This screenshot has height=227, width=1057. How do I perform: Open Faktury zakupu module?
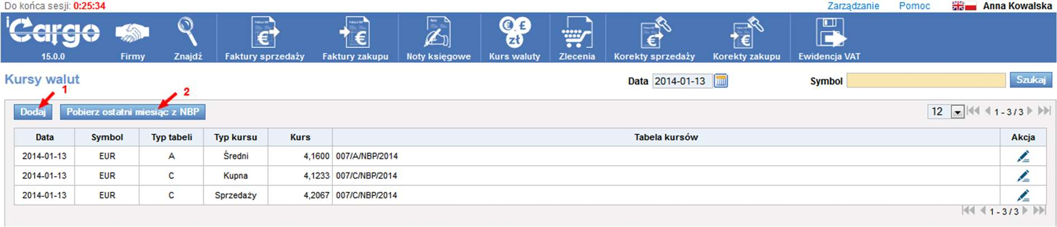point(355,33)
